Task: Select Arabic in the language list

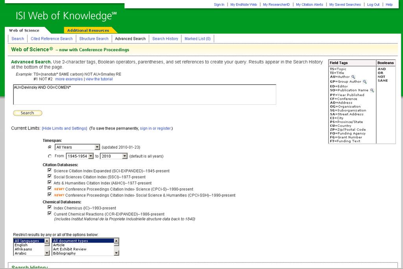Action: click(x=29, y=253)
